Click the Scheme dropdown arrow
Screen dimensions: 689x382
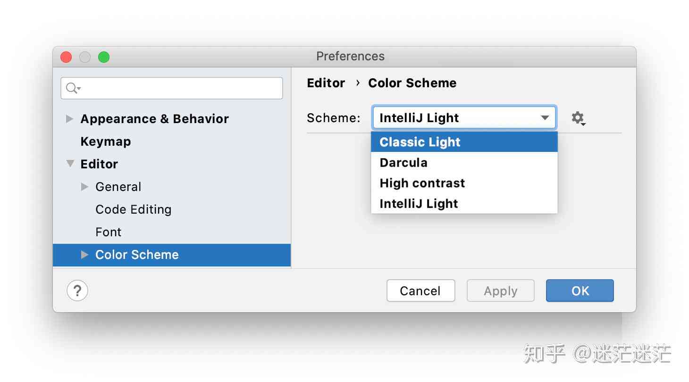click(x=545, y=118)
